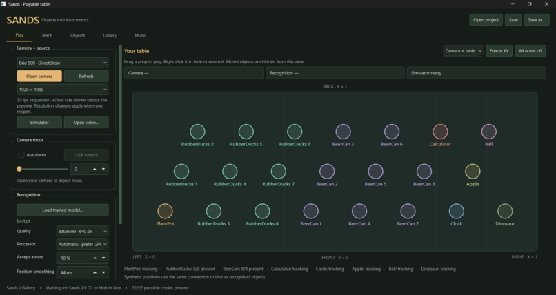The image size is (556, 295).
Task: Select the RubberDucks 8 prop circle
Action: [295, 132]
